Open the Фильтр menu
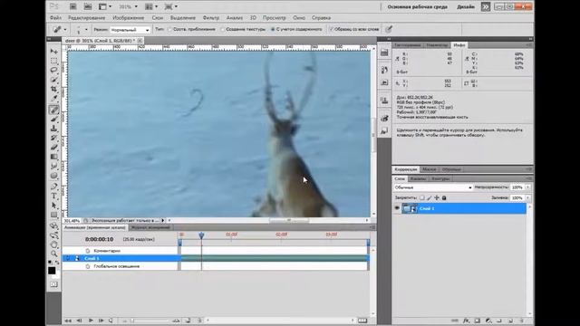 [211, 18]
